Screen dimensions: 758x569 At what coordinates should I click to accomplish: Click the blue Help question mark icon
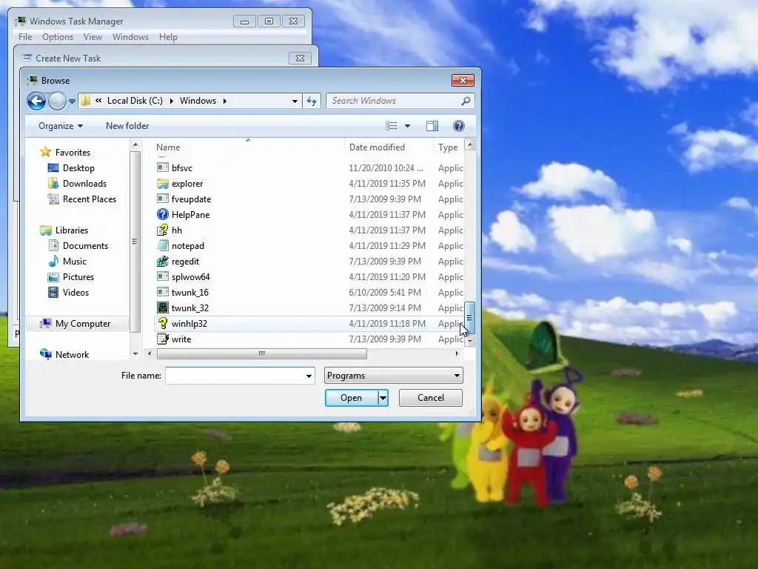pyautogui.click(x=458, y=126)
